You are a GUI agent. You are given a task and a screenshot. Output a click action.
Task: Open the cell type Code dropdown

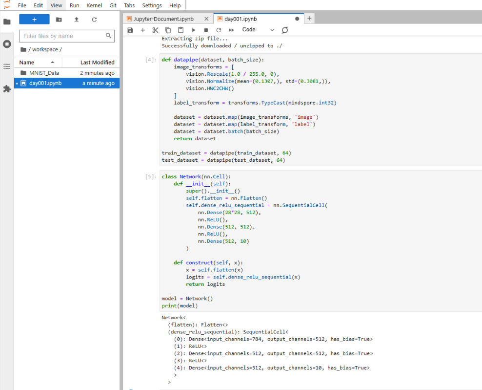(258, 30)
